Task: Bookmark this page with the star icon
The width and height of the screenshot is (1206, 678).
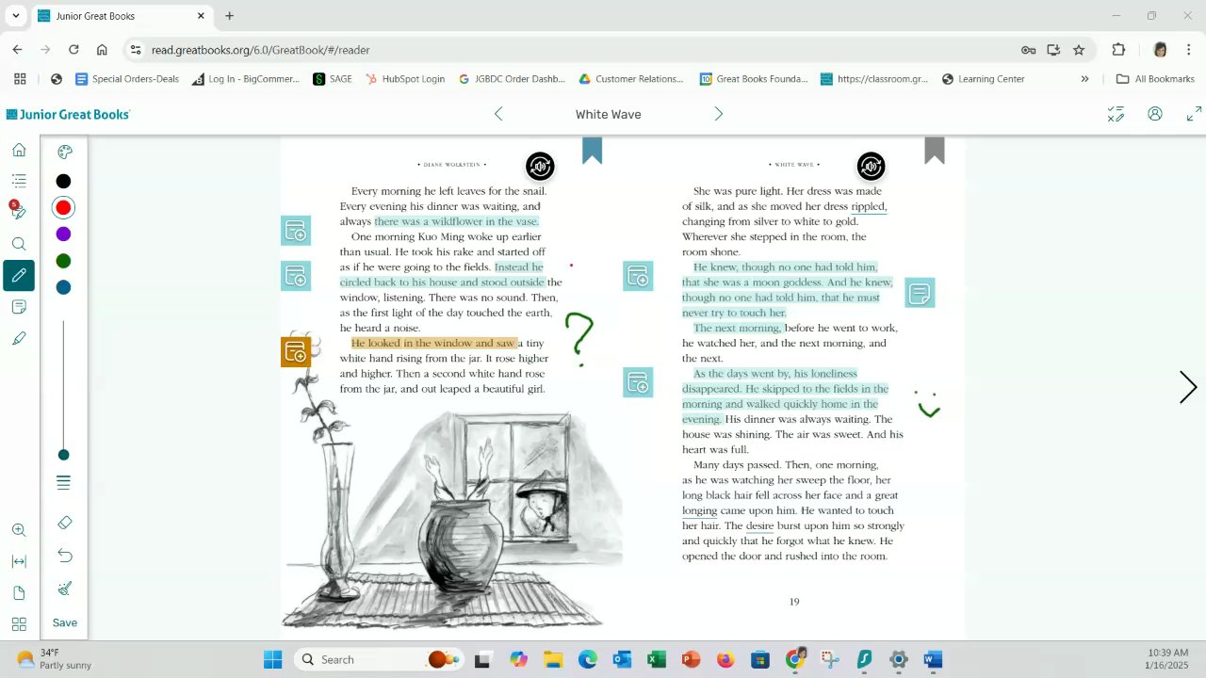Action: pyautogui.click(x=1079, y=50)
